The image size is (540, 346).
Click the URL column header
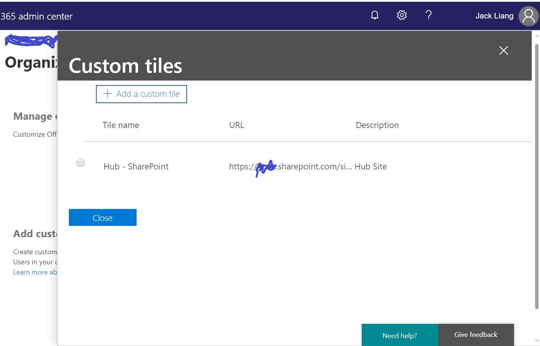coord(237,125)
